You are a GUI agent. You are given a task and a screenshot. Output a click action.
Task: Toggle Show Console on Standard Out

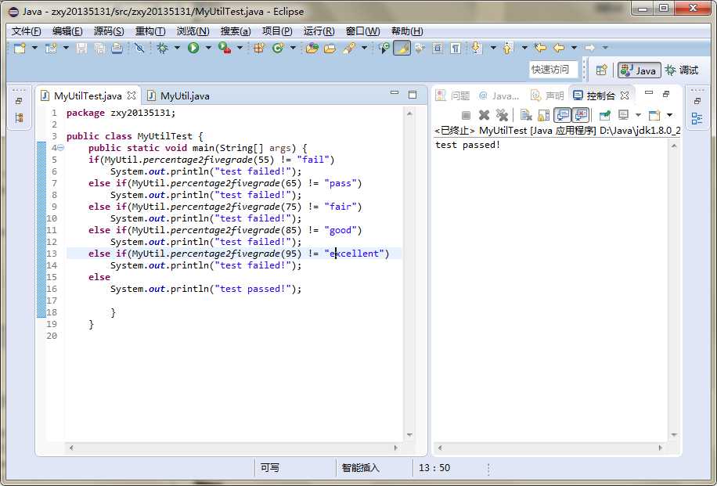tap(563, 115)
